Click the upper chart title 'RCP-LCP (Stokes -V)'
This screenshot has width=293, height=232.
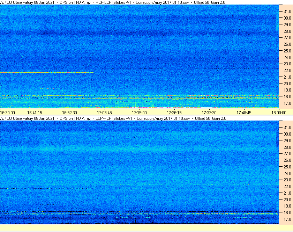113,2
